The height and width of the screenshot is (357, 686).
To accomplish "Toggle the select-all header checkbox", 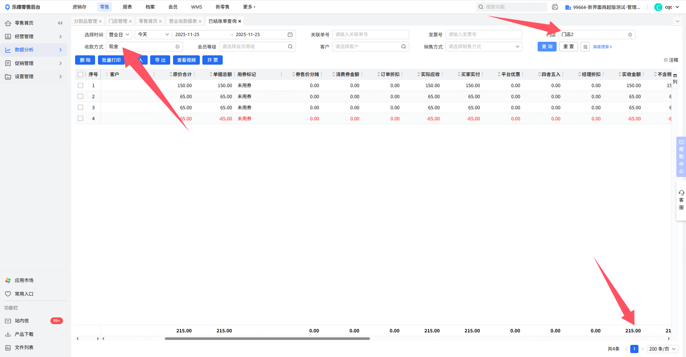I will [80, 74].
